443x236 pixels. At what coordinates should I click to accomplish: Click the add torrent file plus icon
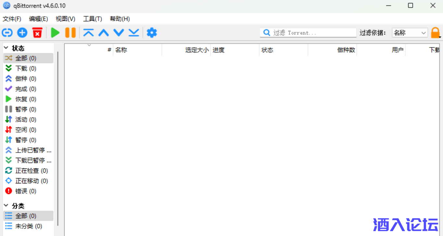coord(22,33)
